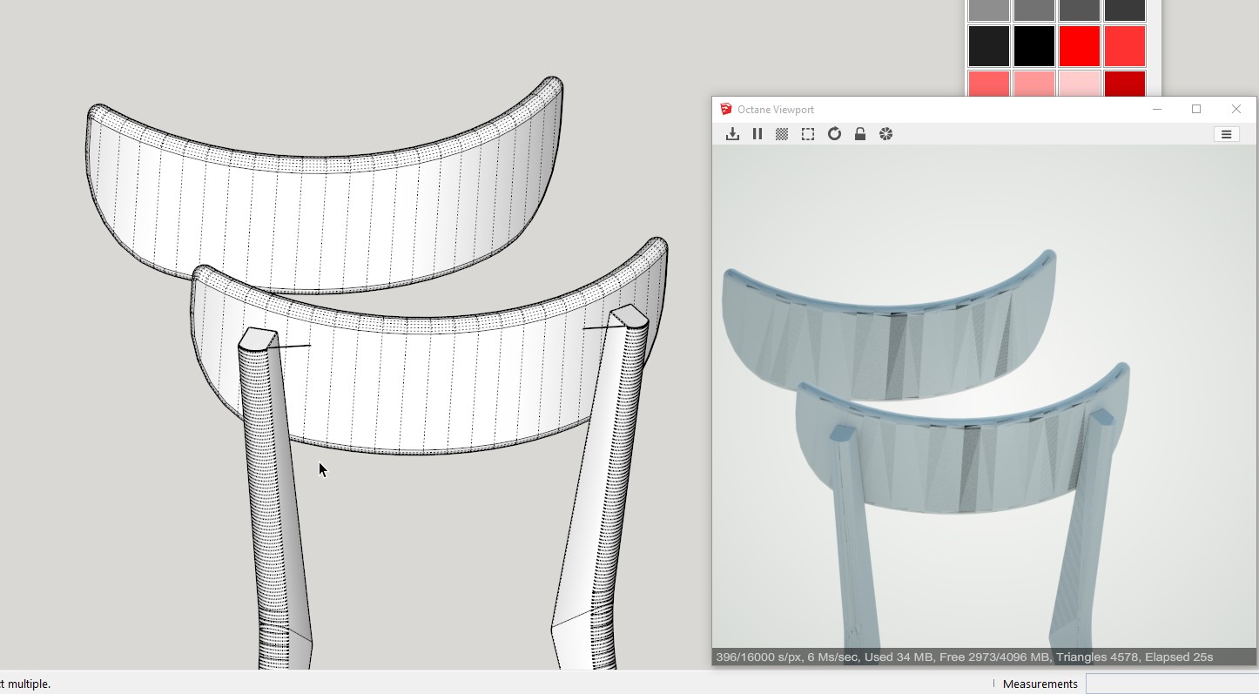The height and width of the screenshot is (694, 1259).
Task: Activate the render region selection icon
Action: coord(808,134)
